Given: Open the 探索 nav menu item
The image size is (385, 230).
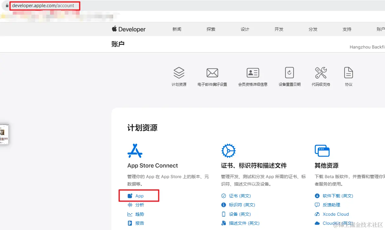Looking at the screenshot, I should point(211,29).
